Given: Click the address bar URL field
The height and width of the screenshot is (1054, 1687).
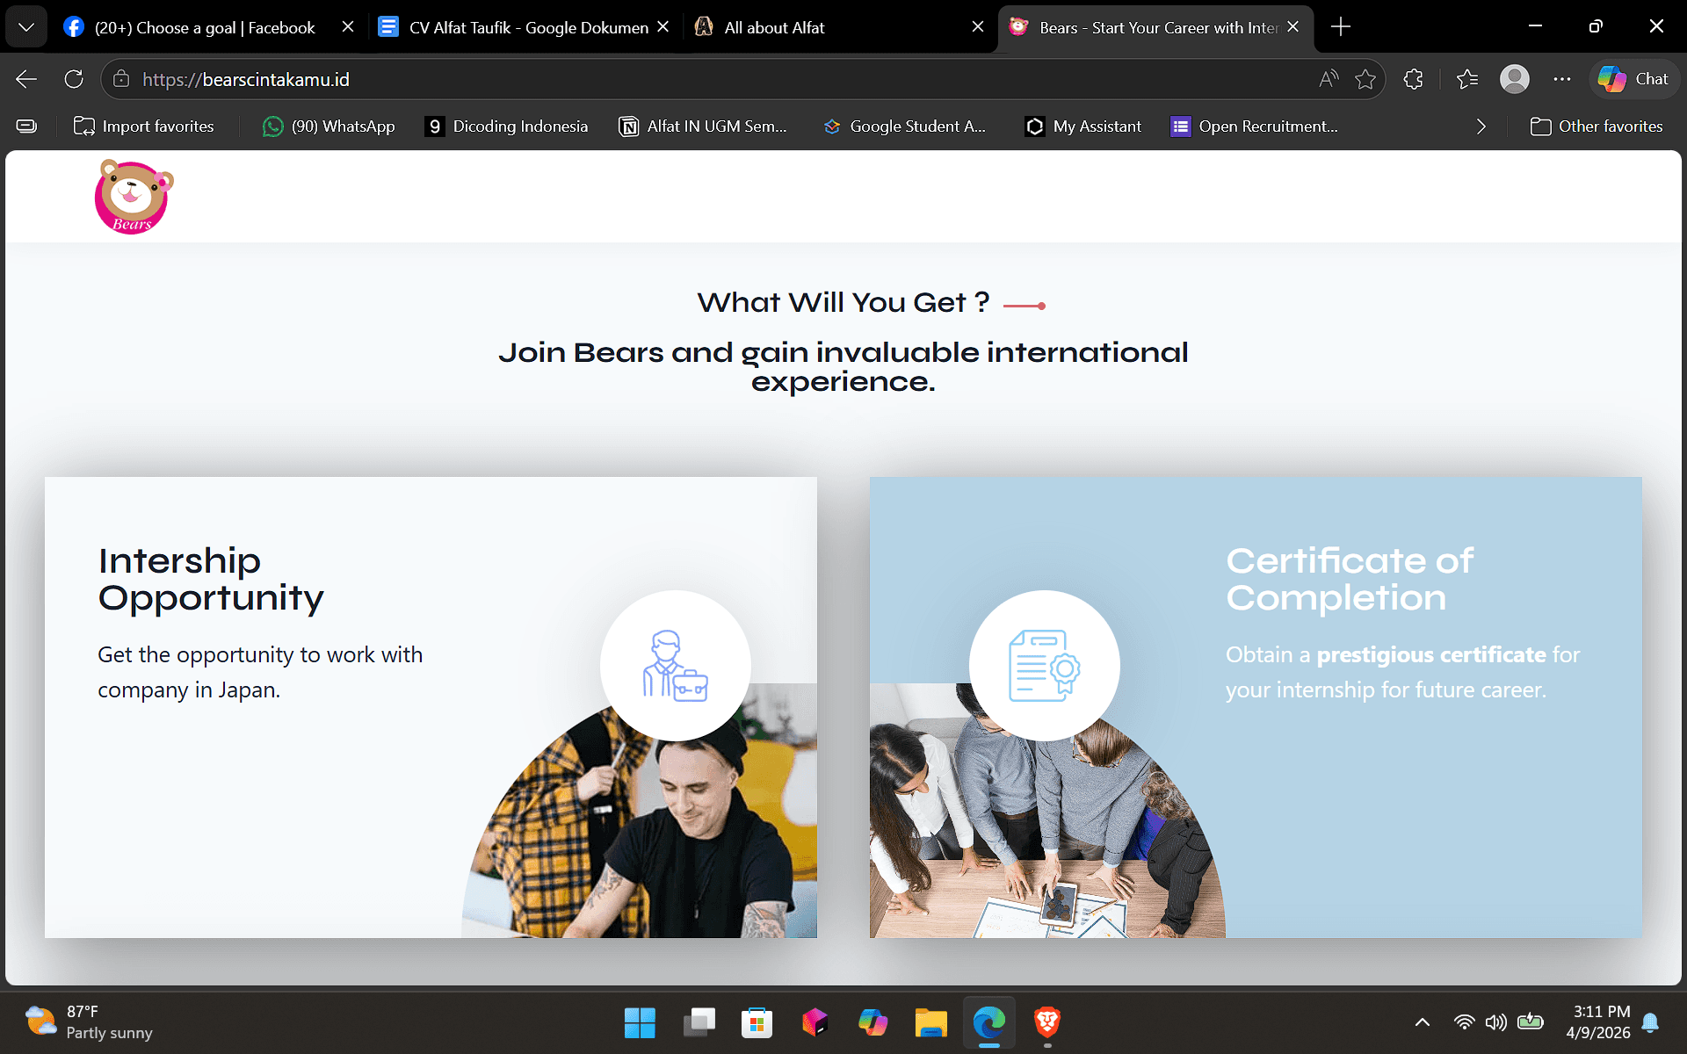Looking at the screenshot, I should click(703, 79).
